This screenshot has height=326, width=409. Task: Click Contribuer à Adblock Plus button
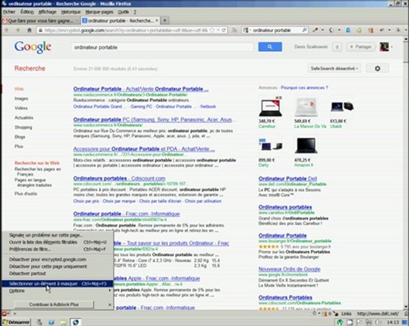pyautogui.click(x=54, y=304)
